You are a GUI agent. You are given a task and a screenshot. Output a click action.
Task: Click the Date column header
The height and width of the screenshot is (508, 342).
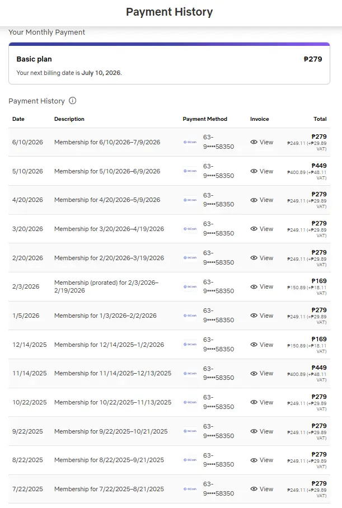(18, 119)
